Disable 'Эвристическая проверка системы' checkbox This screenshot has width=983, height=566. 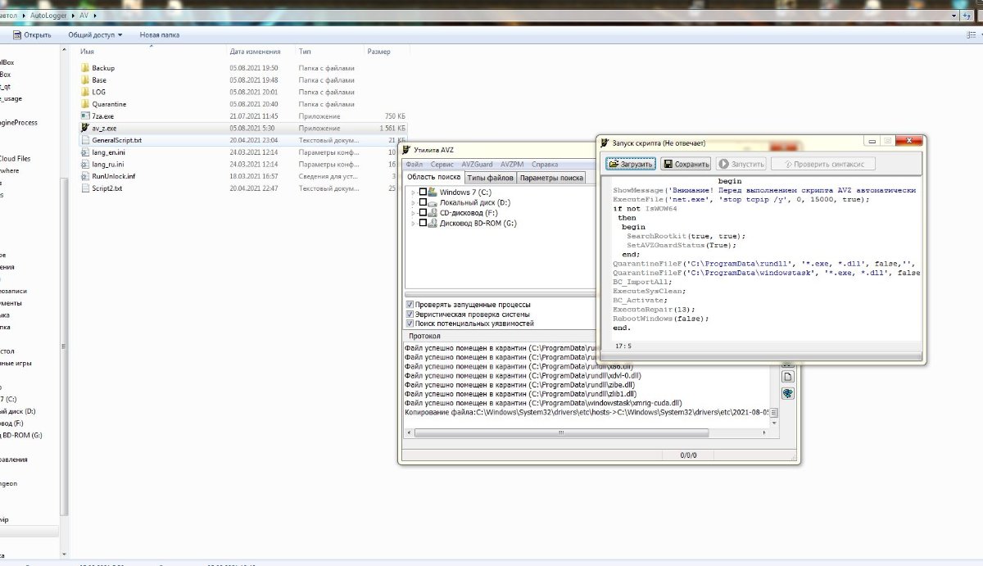tap(410, 315)
